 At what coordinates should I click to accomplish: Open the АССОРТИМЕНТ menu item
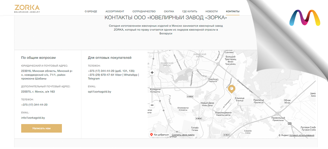coord(115,12)
